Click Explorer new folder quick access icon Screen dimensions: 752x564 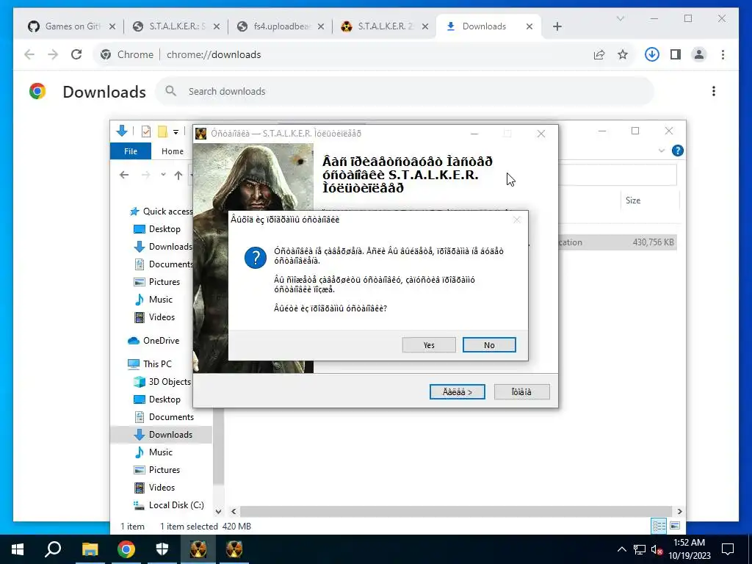tap(162, 131)
